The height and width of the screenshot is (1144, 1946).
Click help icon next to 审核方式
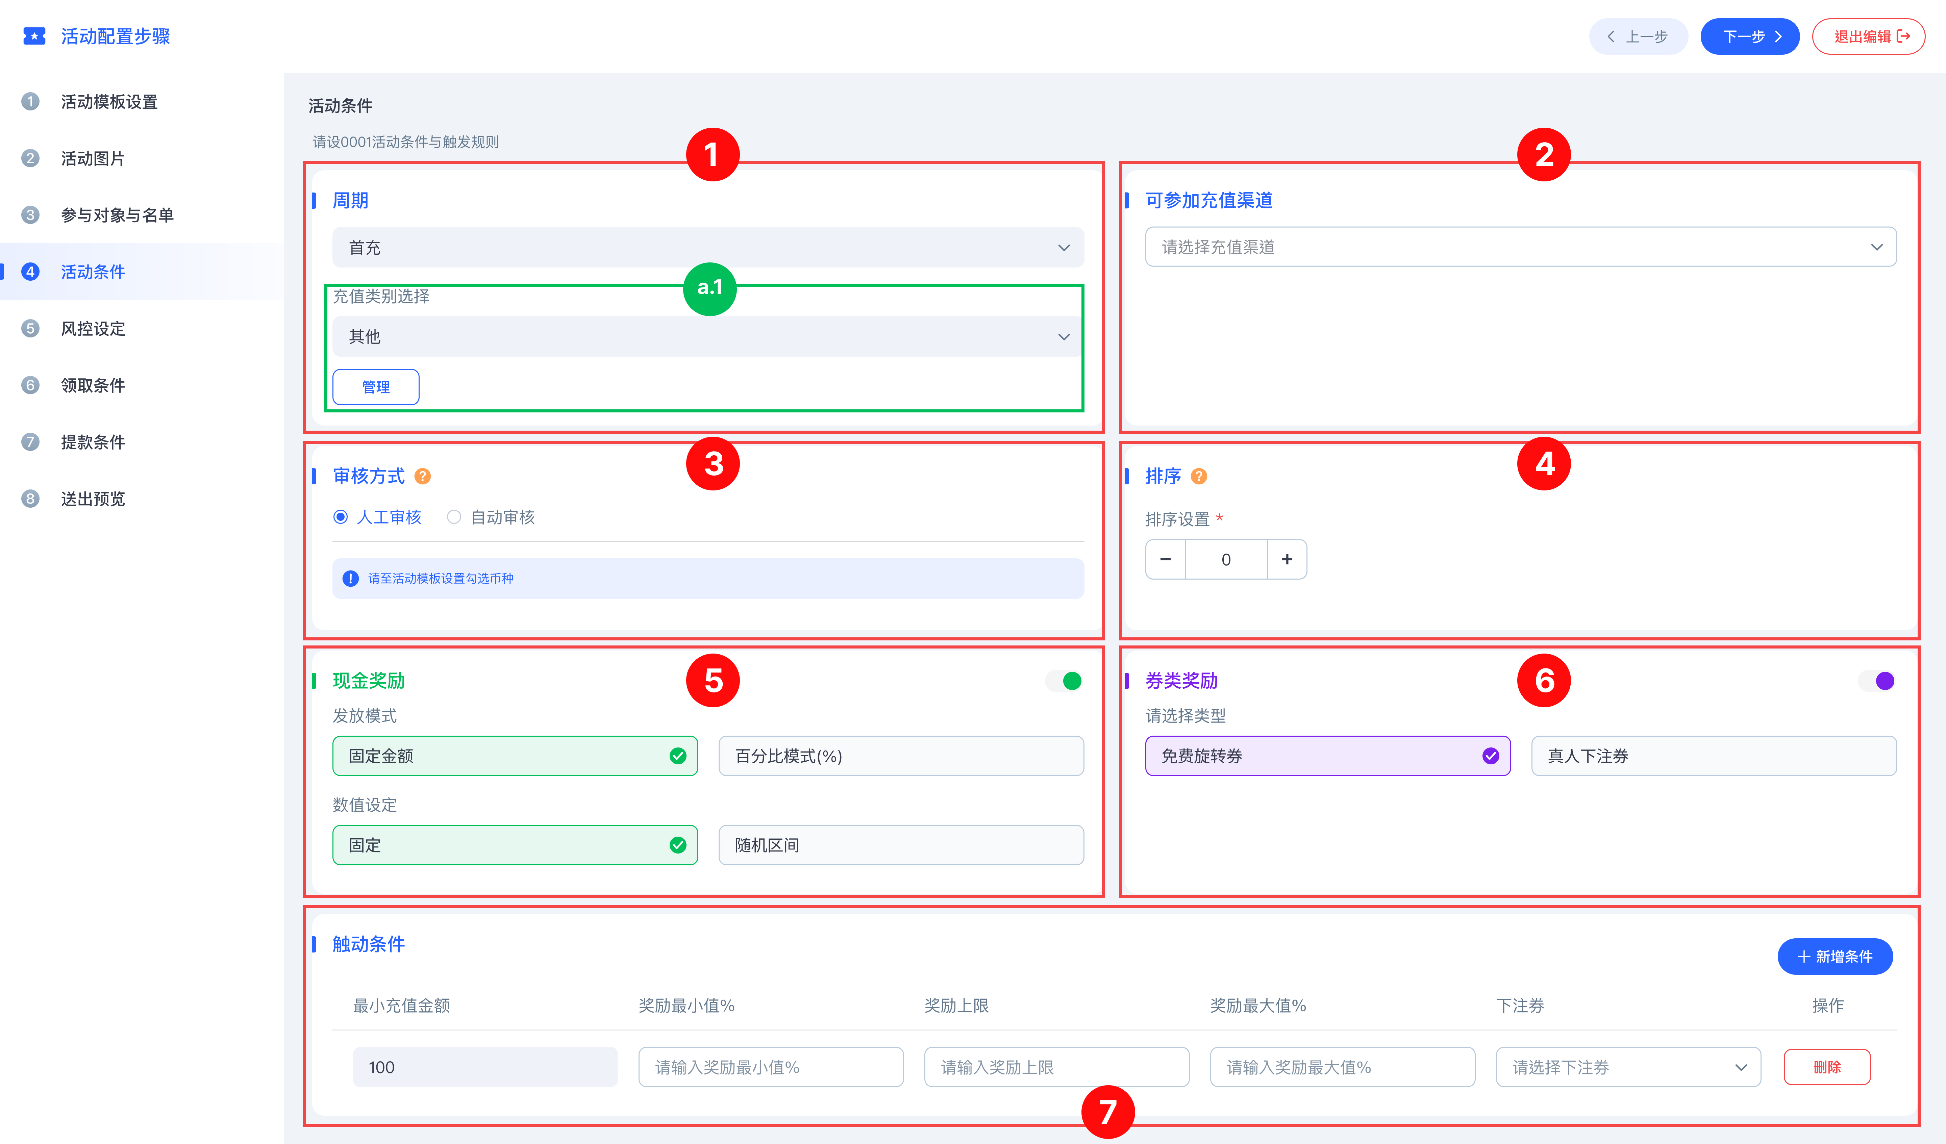click(422, 476)
